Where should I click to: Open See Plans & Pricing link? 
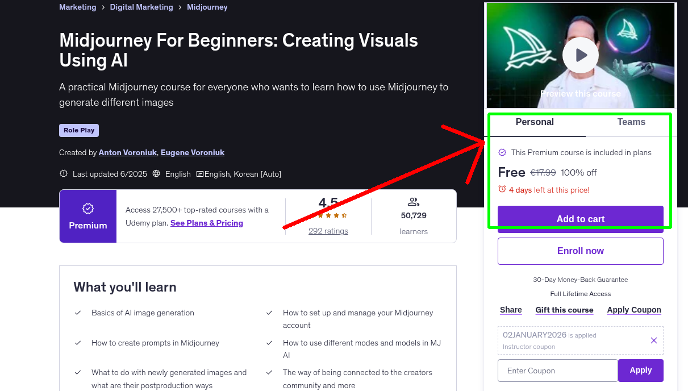tap(206, 223)
